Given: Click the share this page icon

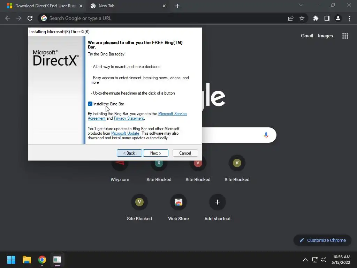Looking at the screenshot, I should click(291, 18).
